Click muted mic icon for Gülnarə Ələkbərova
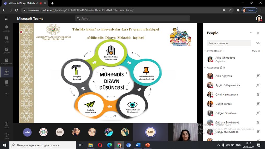This screenshot has height=149, width=265. [258, 122]
